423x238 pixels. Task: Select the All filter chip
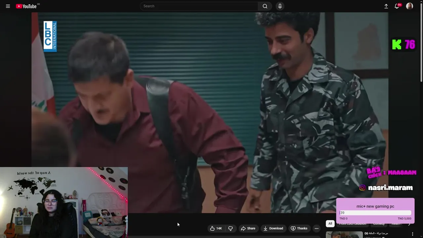click(x=330, y=224)
